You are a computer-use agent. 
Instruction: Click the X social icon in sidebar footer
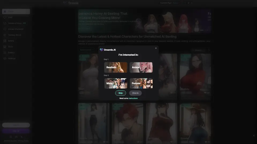coord(21,137)
